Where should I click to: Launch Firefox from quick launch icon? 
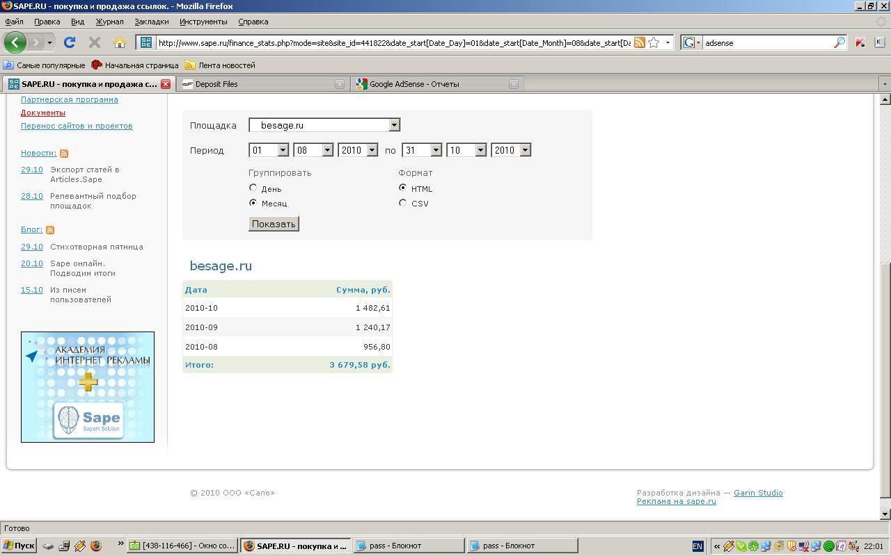(96, 546)
